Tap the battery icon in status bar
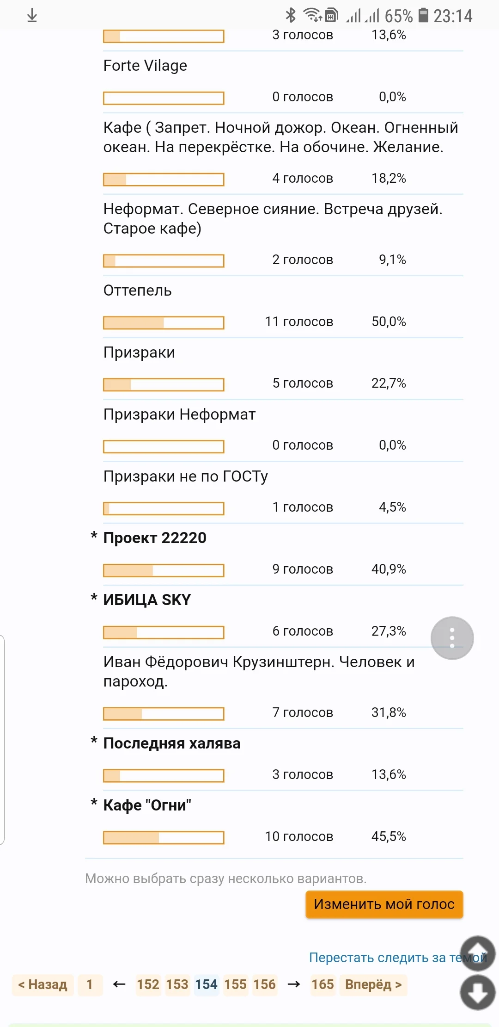Viewport: 499px width, 1027px height. [x=423, y=15]
